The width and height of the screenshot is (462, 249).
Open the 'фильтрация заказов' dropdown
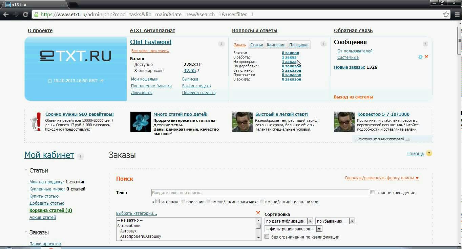coord(293,229)
